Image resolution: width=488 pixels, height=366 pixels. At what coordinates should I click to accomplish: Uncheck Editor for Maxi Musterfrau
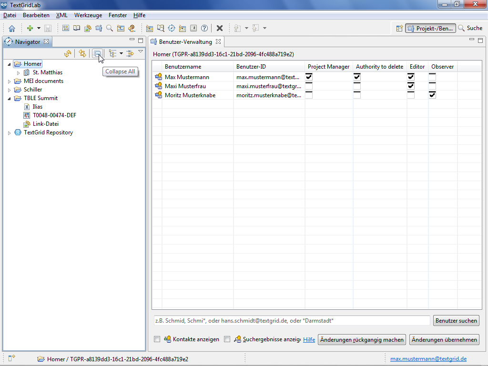pyautogui.click(x=411, y=86)
